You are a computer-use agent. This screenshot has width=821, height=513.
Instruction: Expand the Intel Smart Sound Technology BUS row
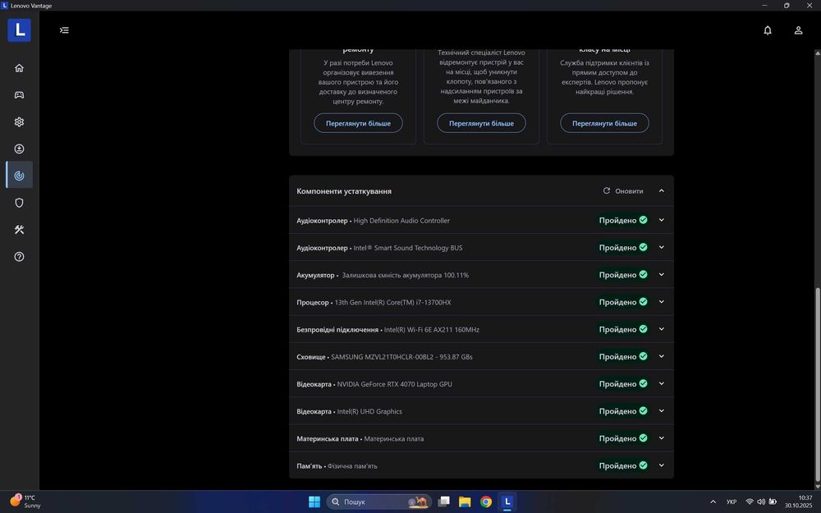661,247
